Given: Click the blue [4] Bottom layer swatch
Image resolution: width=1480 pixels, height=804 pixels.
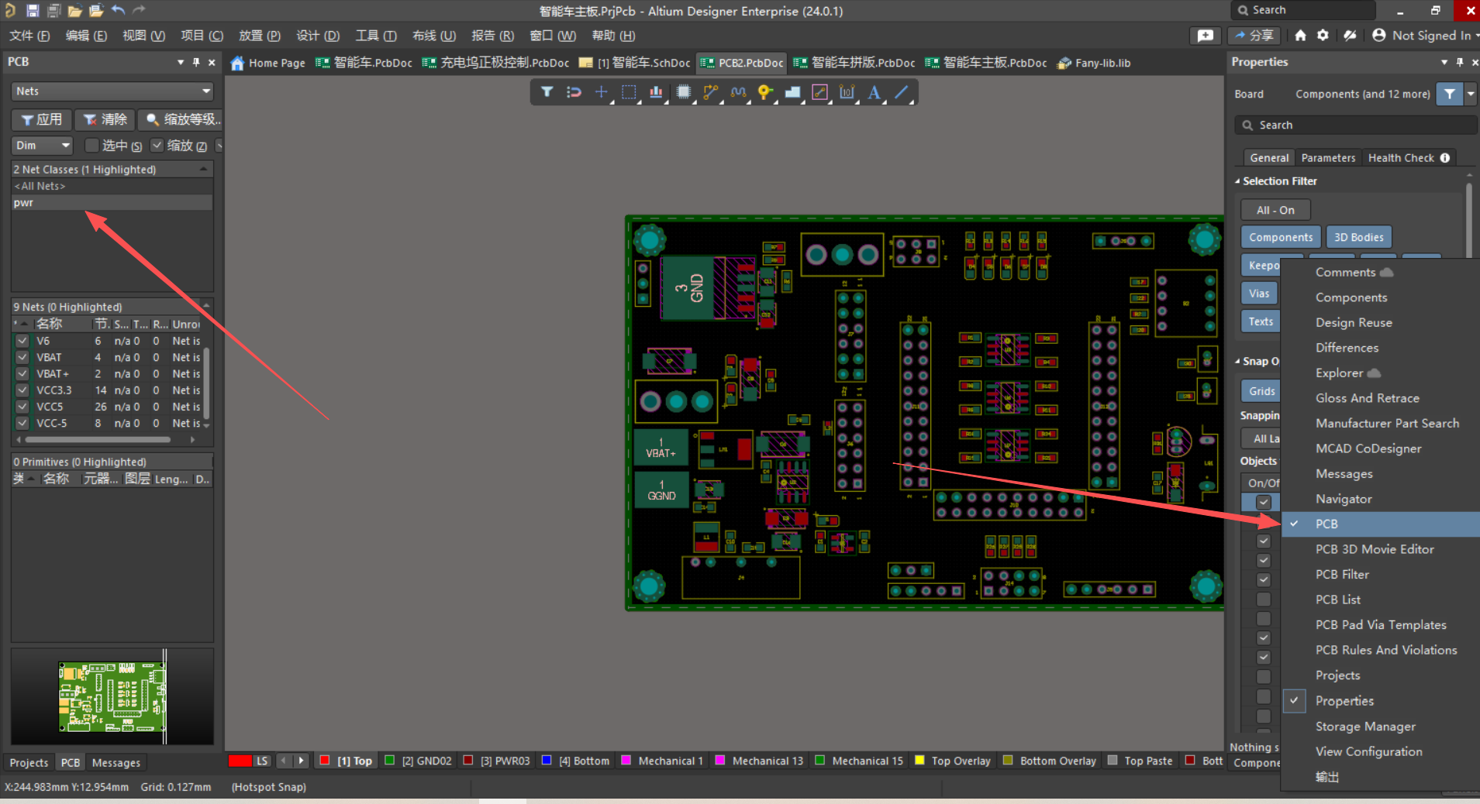Looking at the screenshot, I should 547,761.
